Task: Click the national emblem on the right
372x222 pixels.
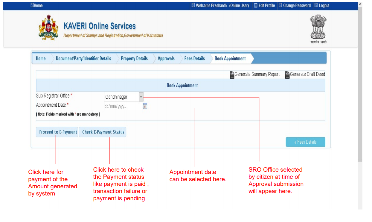Action: tap(318, 28)
